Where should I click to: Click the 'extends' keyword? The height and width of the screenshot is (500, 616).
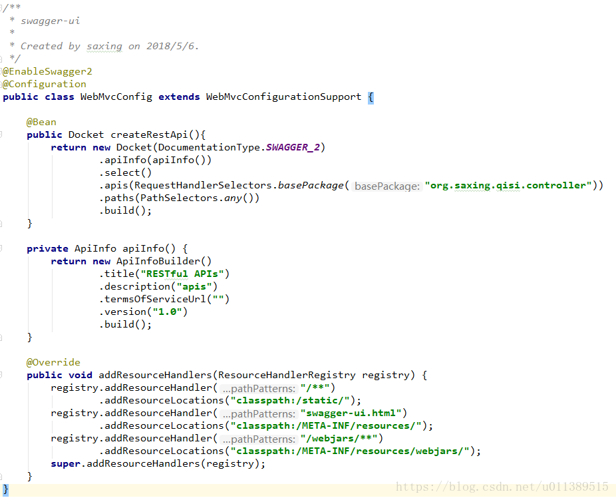point(179,97)
